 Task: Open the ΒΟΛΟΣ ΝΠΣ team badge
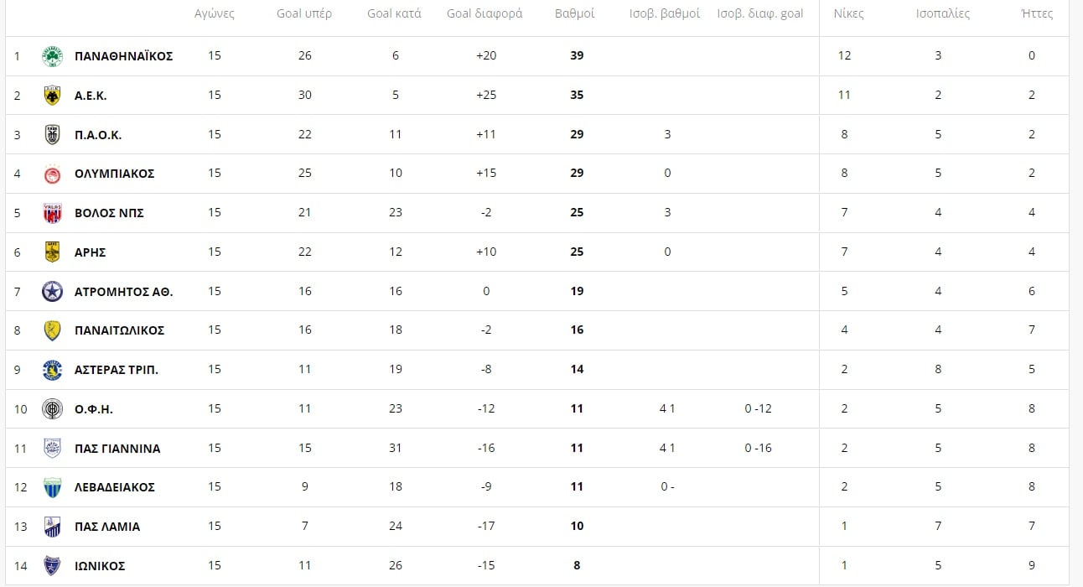52,213
